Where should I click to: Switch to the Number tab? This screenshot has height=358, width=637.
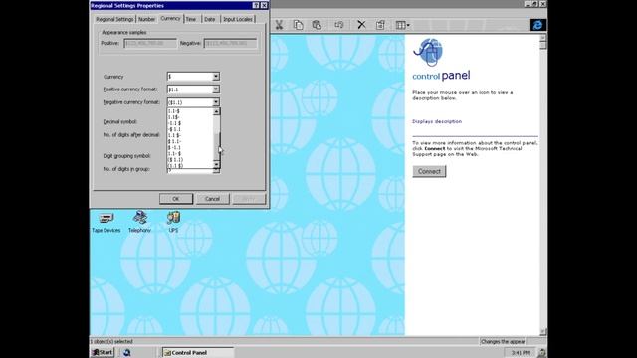pyautogui.click(x=146, y=19)
